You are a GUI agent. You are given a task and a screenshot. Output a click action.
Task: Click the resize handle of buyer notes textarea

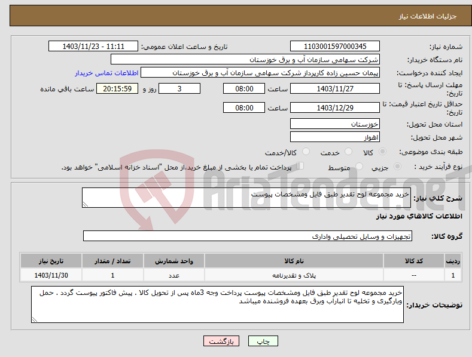[x=35, y=320]
